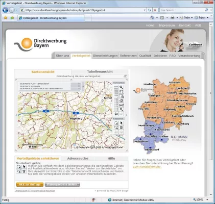The height and width of the screenshot is (204, 215).
Task: Follow the Zum Kontaktformular link
Action: (147, 167)
